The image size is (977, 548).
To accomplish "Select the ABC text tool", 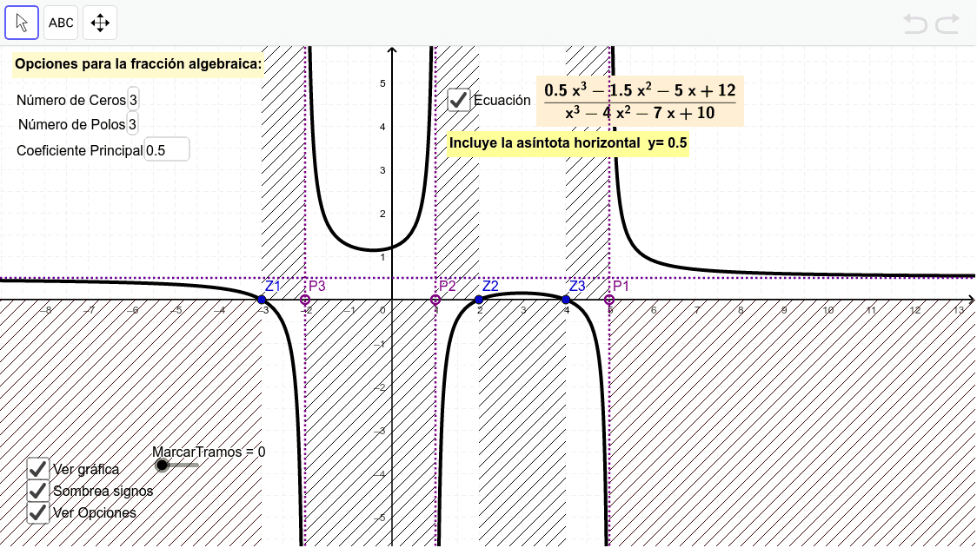I will pyautogui.click(x=61, y=23).
